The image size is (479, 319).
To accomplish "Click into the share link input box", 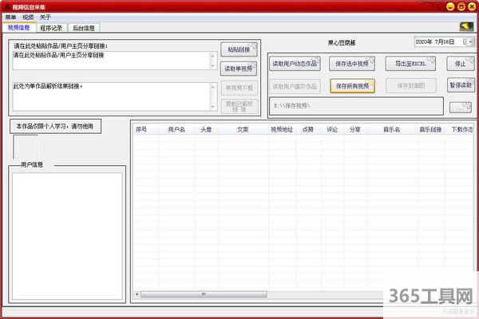I will [110, 60].
